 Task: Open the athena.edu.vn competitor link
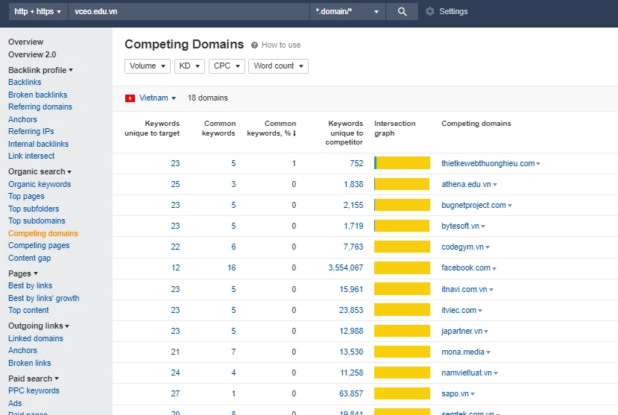pos(465,184)
